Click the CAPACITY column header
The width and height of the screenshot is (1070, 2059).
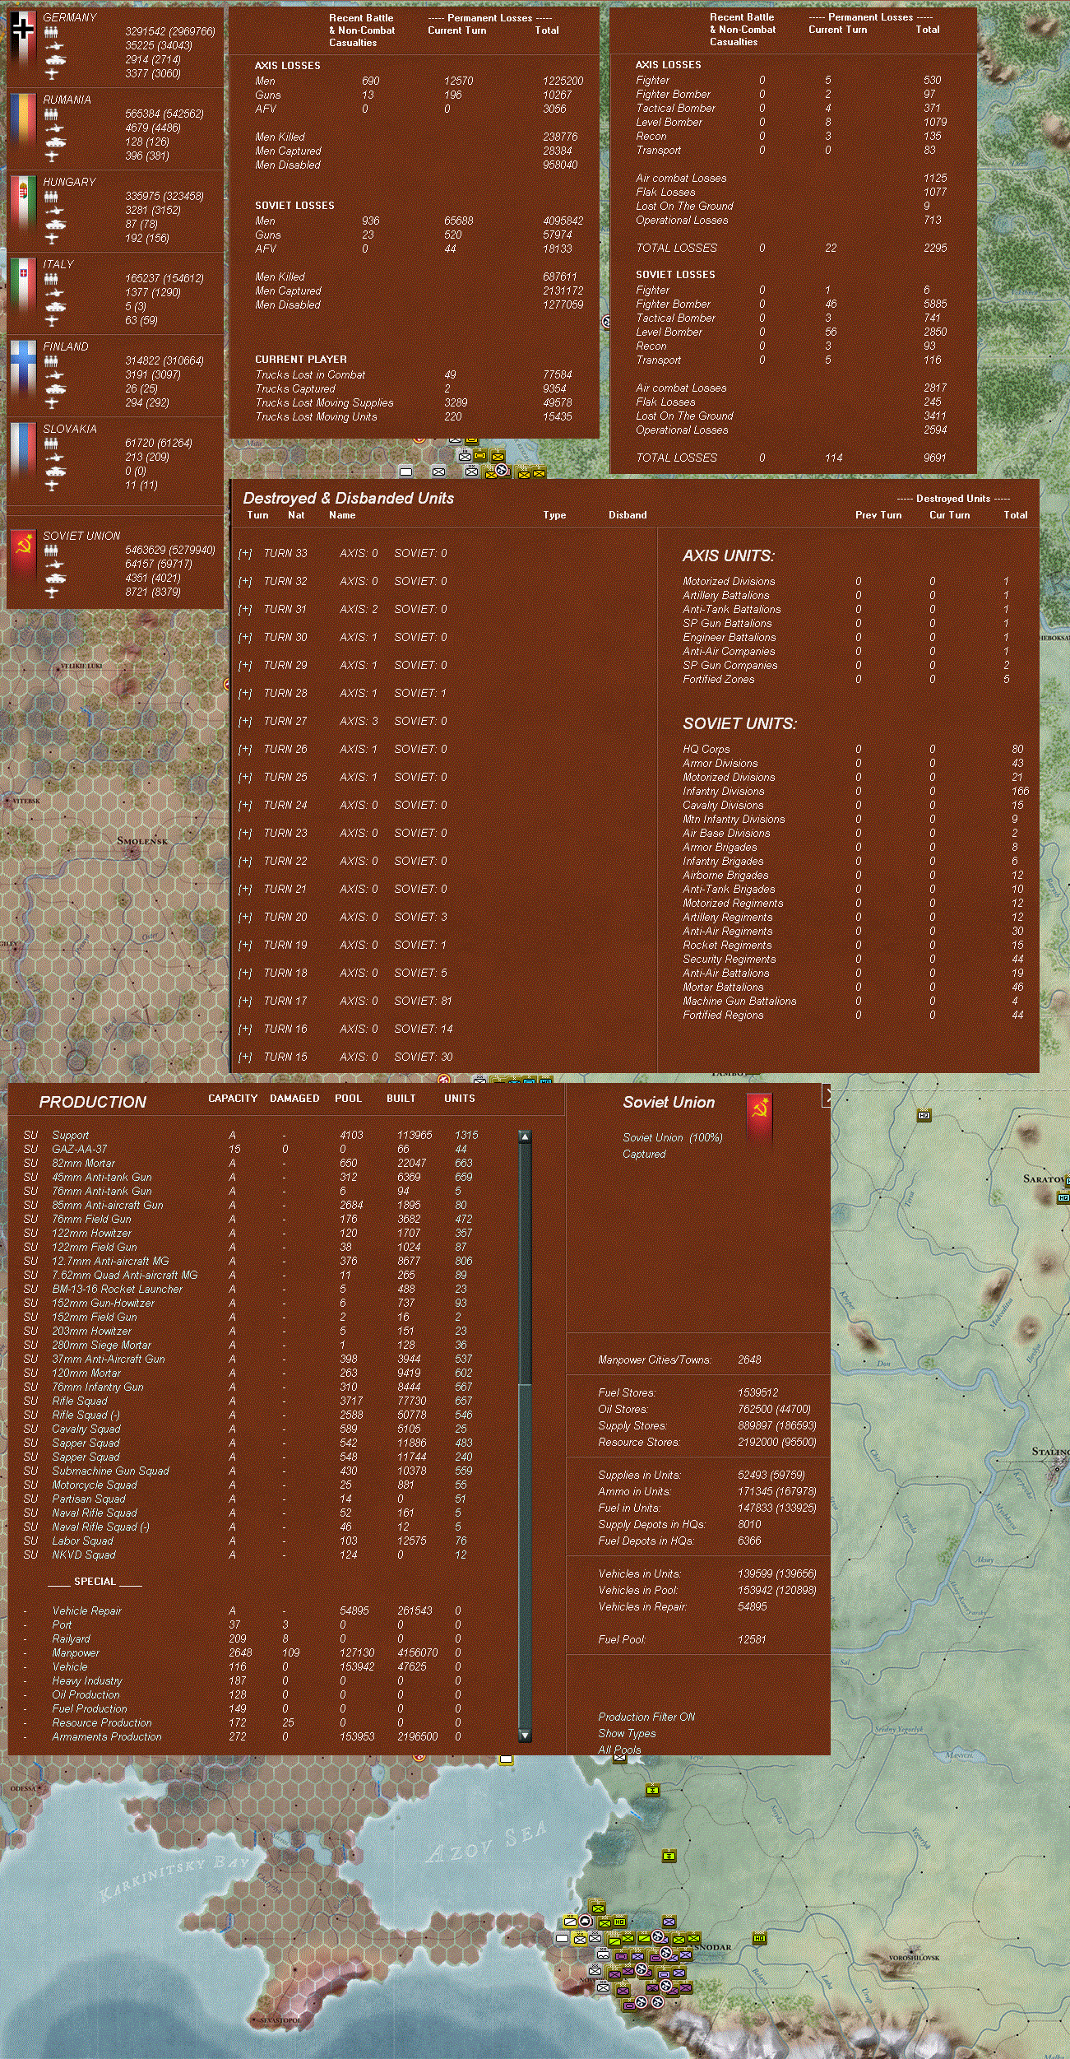pos(233,1099)
